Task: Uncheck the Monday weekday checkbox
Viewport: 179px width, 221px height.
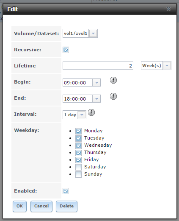Action: point(78,131)
